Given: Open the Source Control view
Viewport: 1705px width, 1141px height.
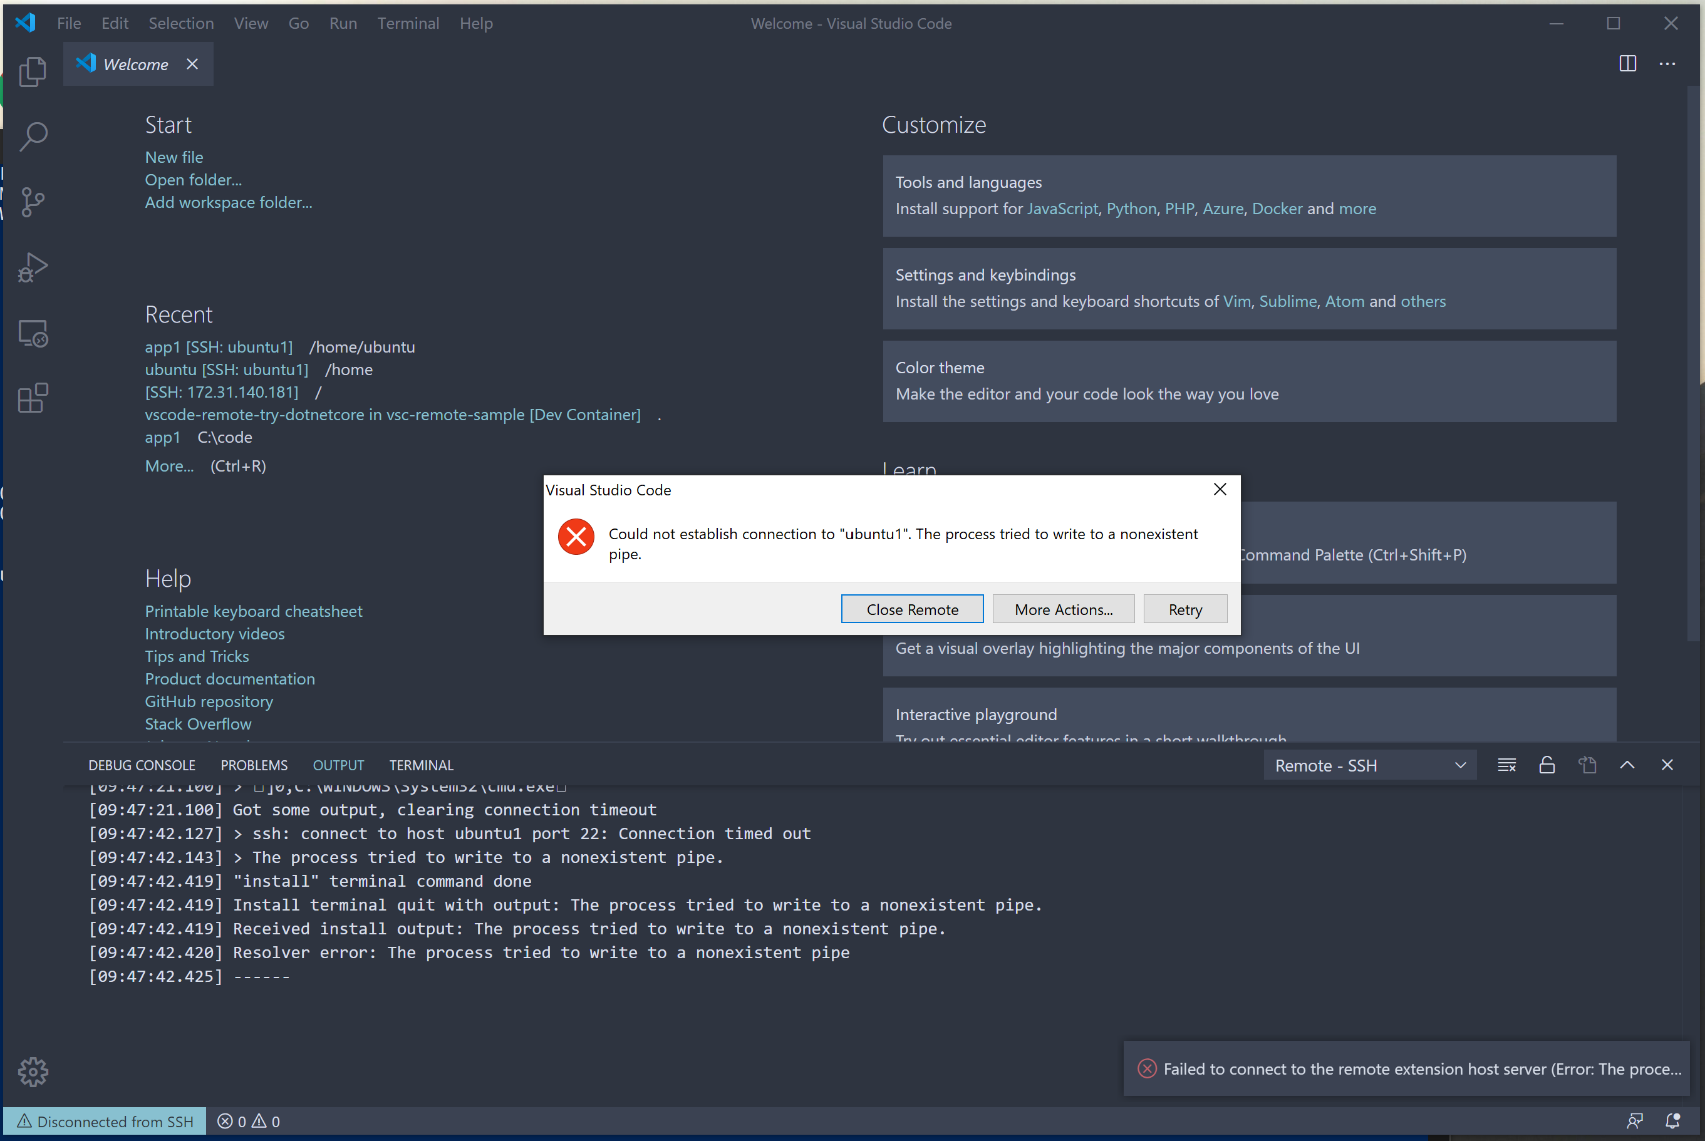Looking at the screenshot, I should click(33, 202).
